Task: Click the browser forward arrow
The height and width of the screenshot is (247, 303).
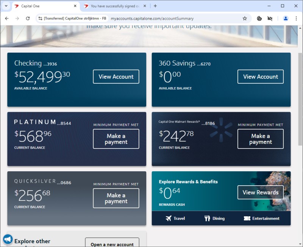Action: 17,18
